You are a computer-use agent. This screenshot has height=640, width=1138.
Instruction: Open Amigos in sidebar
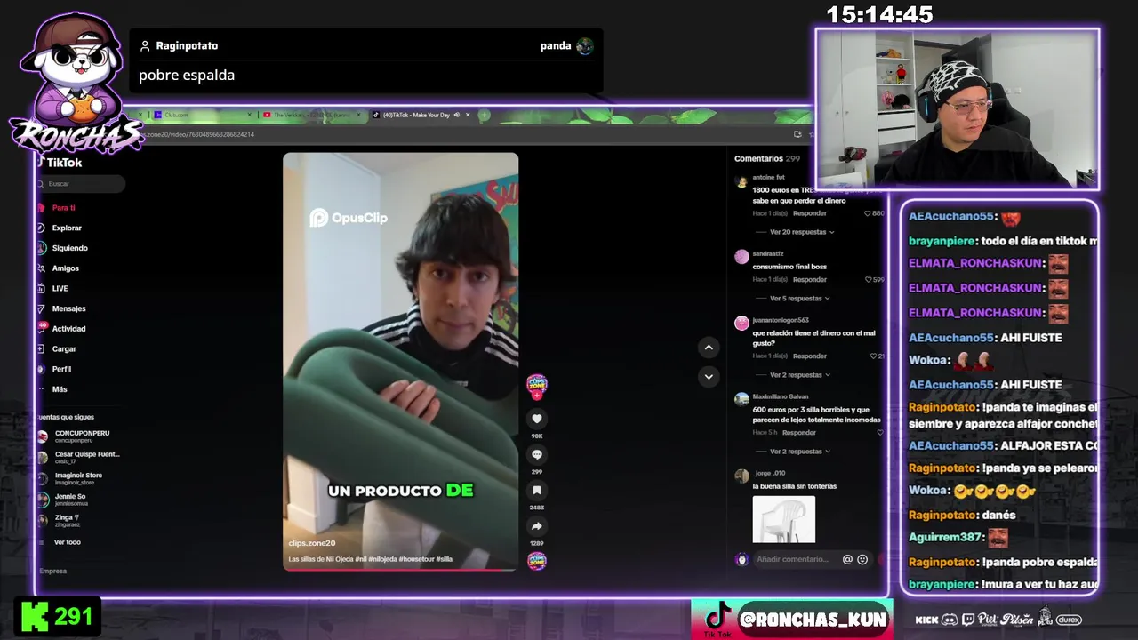(x=65, y=268)
